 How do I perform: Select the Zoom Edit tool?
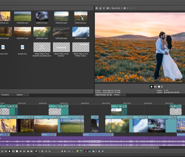50,151
